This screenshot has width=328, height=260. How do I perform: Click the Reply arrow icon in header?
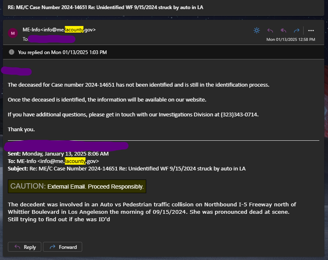point(270,30)
